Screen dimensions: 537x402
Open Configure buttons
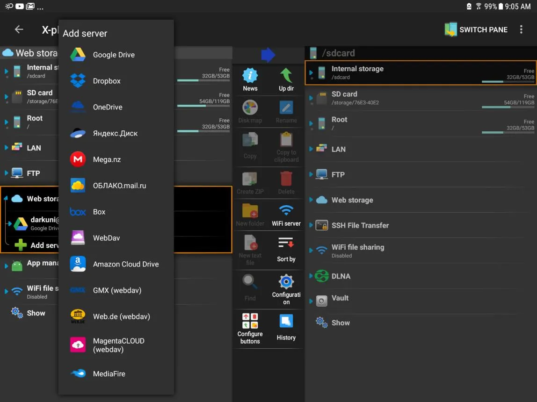(x=250, y=329)
